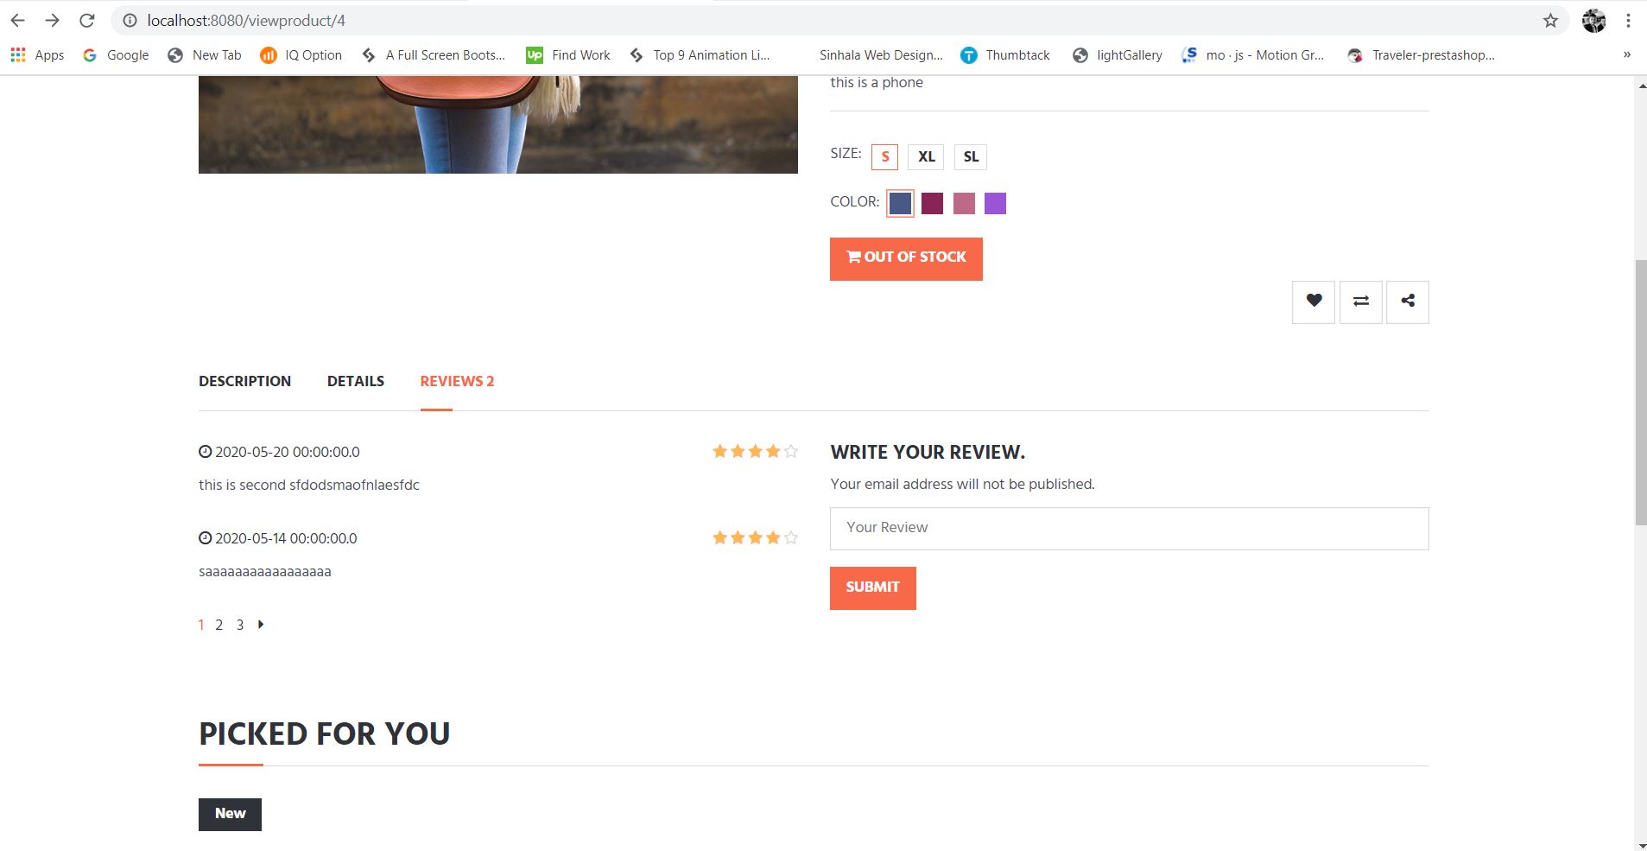Open the Chrome profile avatar
Viewport: 1647px width, 851px height.
coord(1593,21)
